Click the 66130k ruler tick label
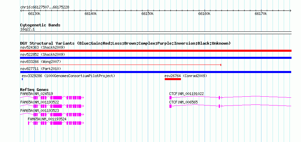 click(x=34, y=14)
